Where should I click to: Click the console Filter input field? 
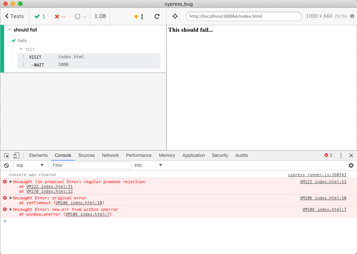(x=91, y=165)
